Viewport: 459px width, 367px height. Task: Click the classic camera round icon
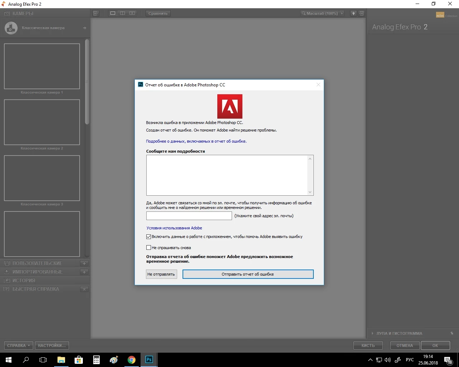(x=11, y=28)
